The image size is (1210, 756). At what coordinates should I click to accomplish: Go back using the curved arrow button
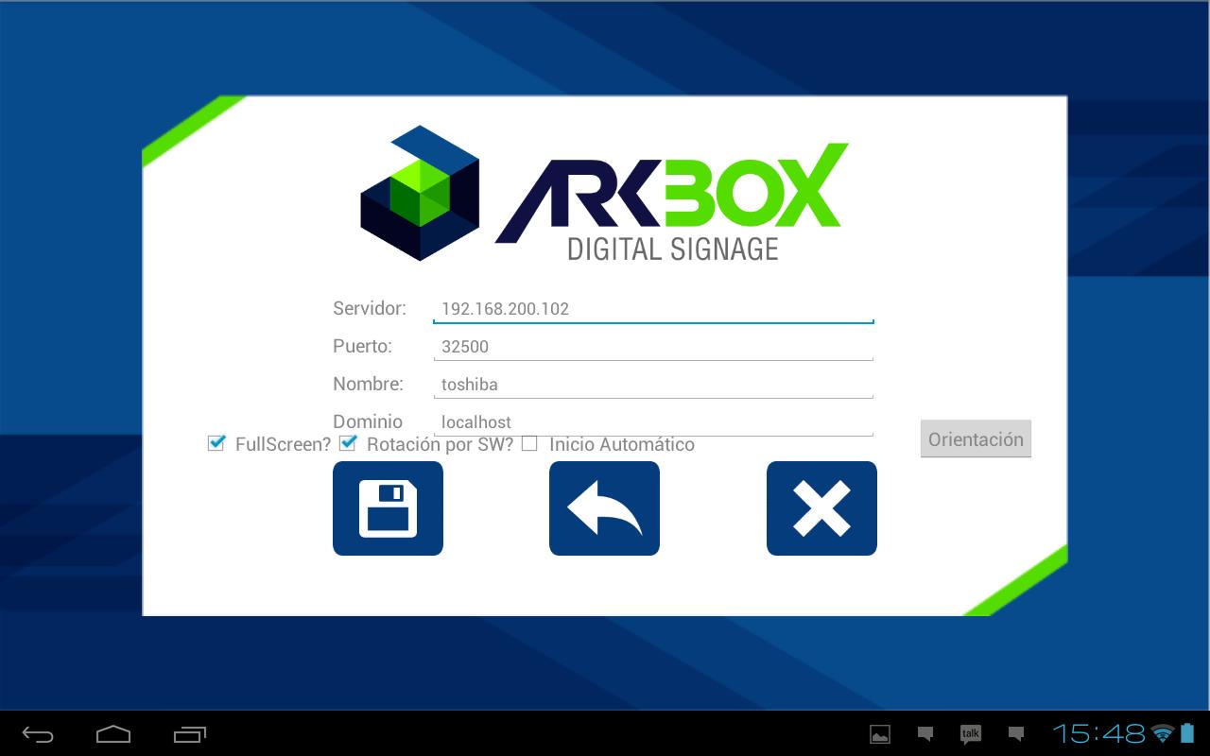pos(604,508)
